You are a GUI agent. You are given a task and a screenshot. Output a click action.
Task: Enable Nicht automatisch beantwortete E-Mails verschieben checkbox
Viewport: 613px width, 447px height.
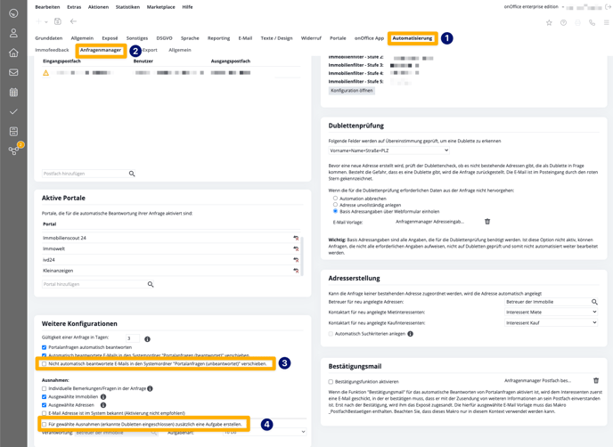pos(45,364)
